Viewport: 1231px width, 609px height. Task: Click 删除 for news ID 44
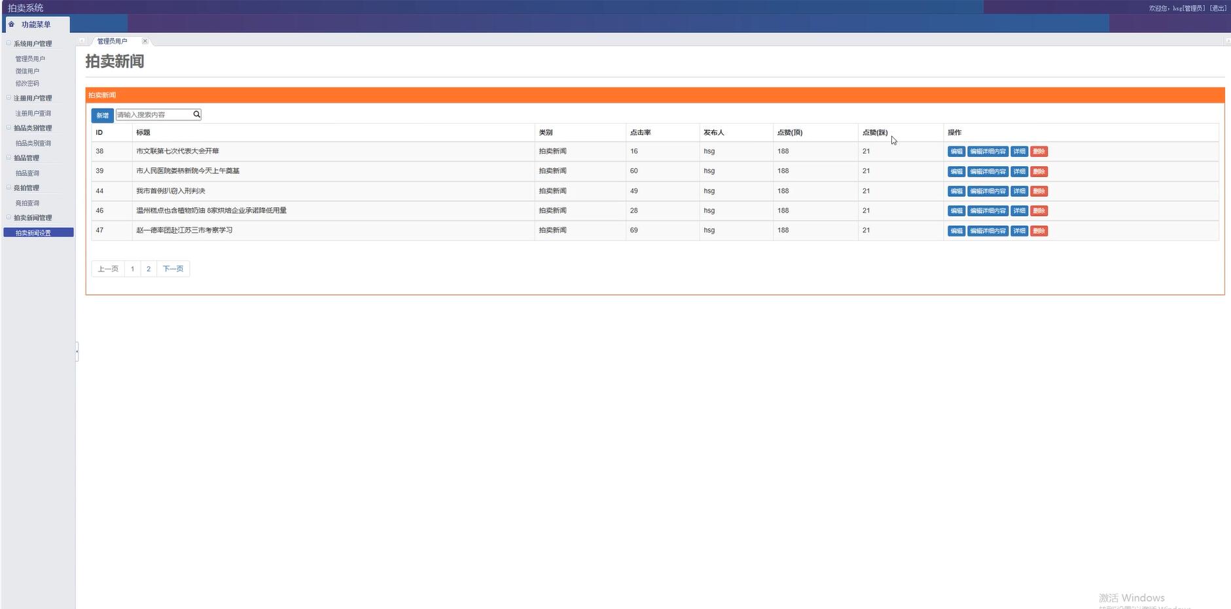tap(1039, 191)
